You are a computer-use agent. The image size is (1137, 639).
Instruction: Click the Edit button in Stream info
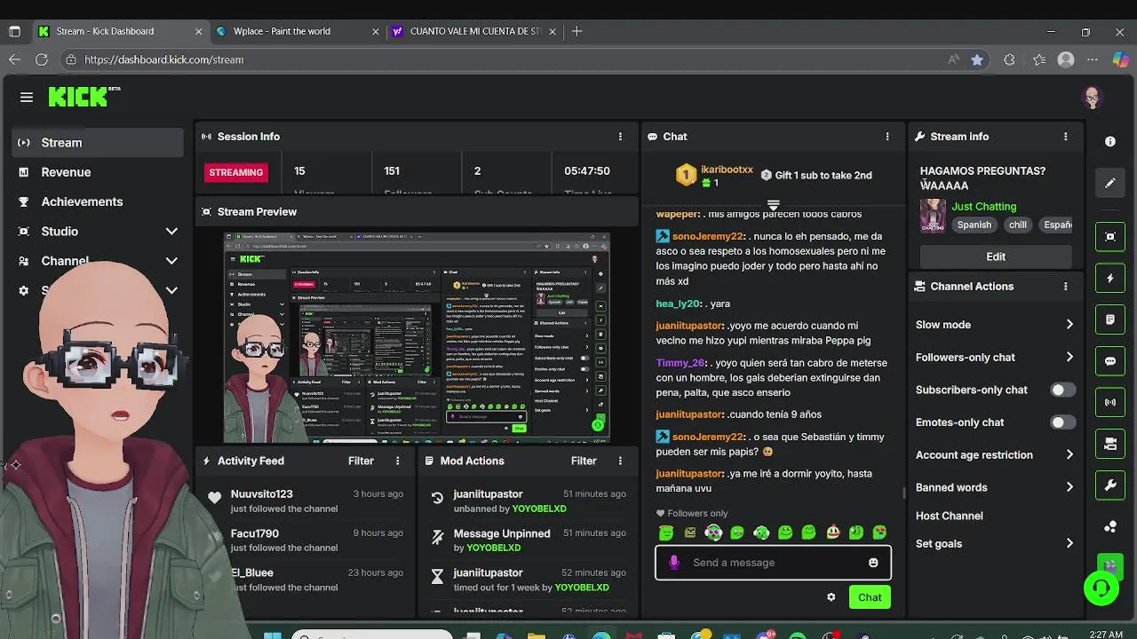tap(996, 256)
